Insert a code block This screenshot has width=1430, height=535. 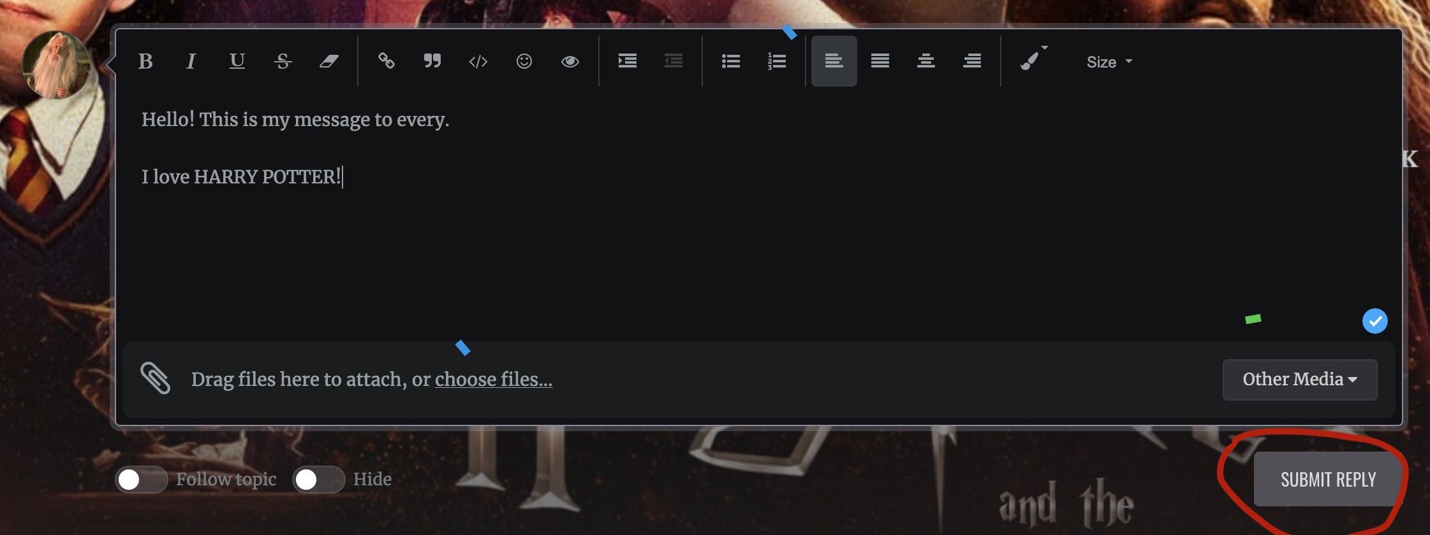[x=478, y=61]
